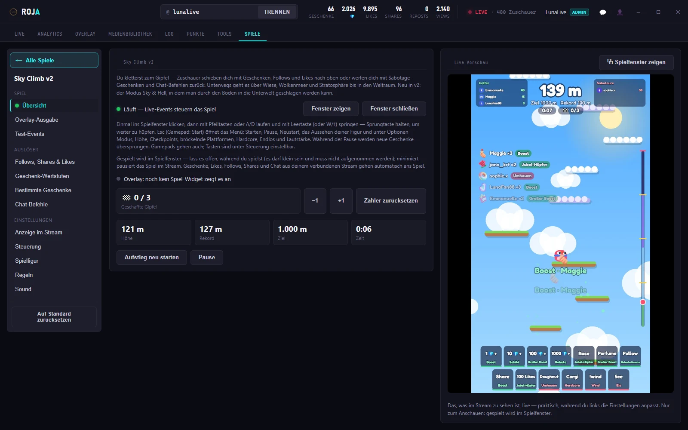Click the lunalive username field
688x430 pixels.
pyautogui.click(x=210, y=12)
